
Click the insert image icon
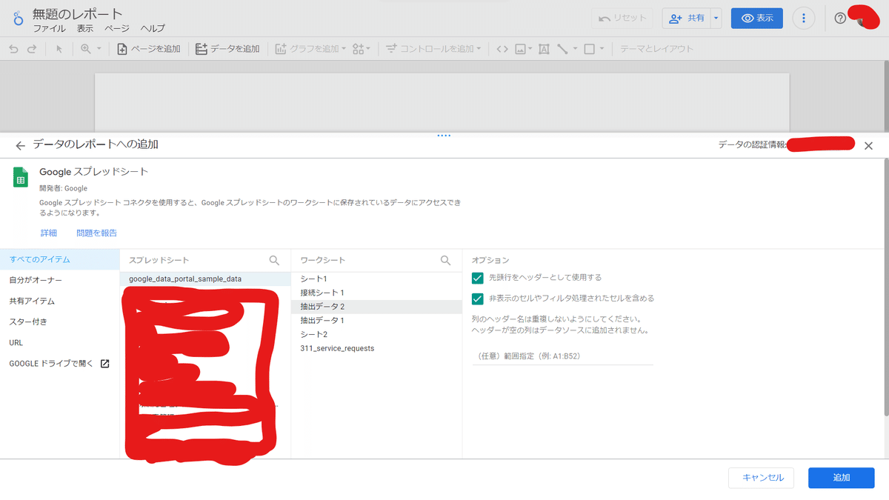point(521,49)
